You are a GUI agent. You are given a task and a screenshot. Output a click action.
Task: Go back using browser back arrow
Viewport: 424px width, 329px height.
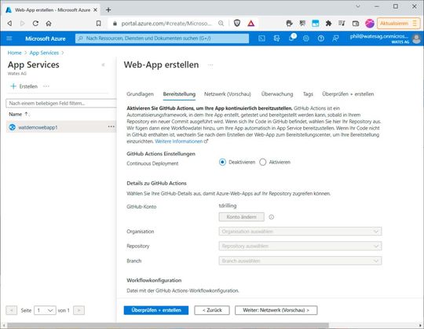click(x=9, y=24)
